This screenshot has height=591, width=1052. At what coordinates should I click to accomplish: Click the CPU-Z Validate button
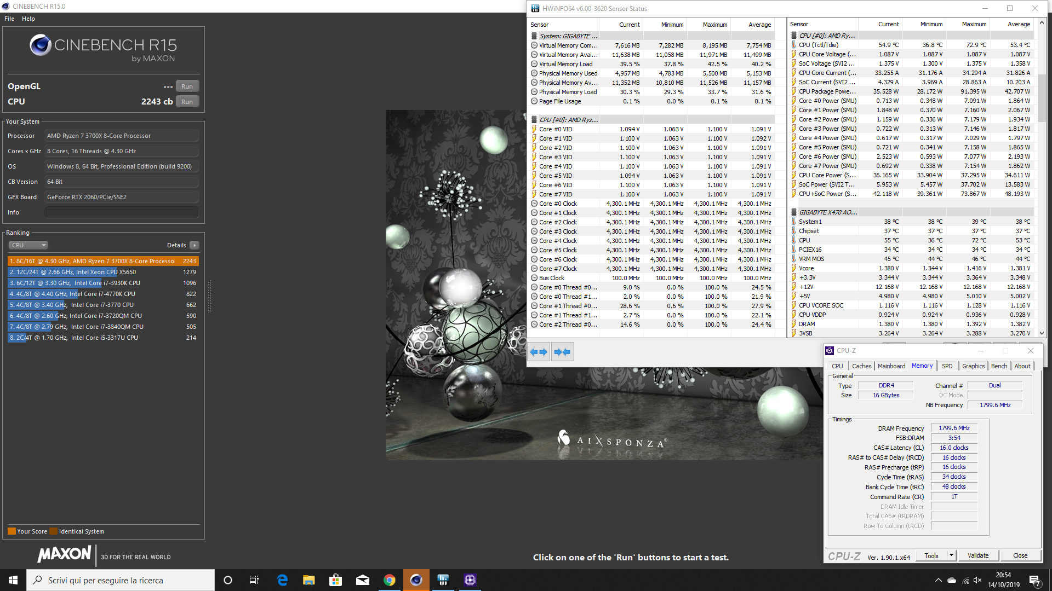[978, 555]
